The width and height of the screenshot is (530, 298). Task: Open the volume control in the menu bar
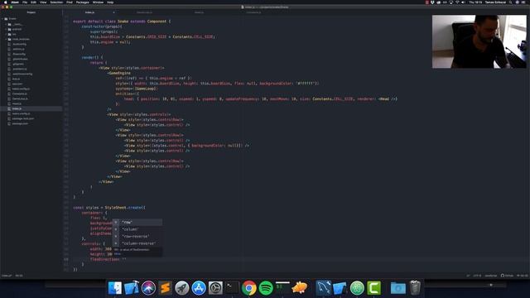464,2
